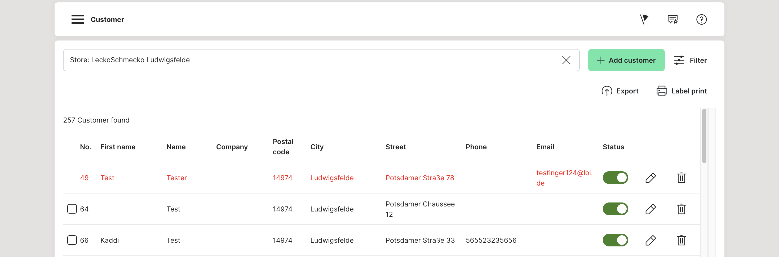The height and width of the screenshot is (257, 779).
Task: Open the hamburger navigation menu
Action: [78, 19]
